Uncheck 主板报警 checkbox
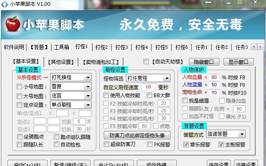The width and height of the screenshot is (266, 166). pyautogui.click(x=221, y=144)
